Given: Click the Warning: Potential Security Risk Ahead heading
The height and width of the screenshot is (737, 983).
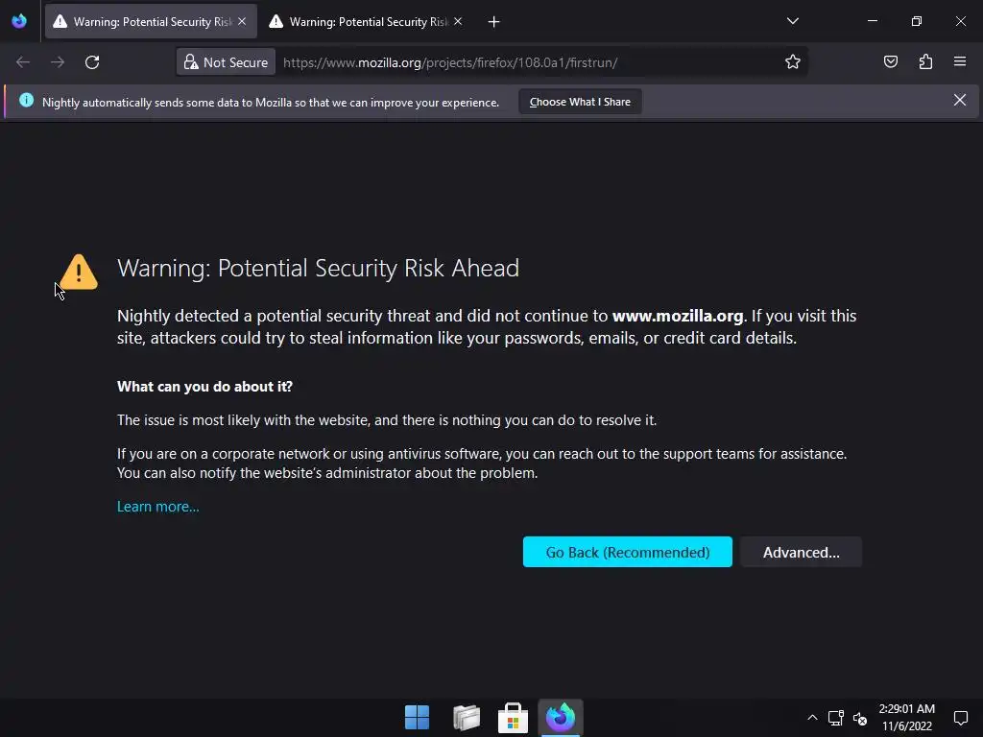Looking at the screenshot, I should tap(318, 269).
